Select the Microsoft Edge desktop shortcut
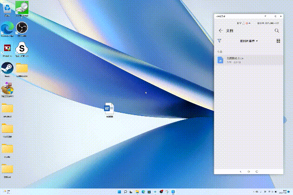293x195 pixels. 7,28
